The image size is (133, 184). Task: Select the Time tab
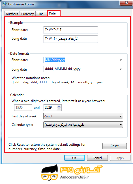[40, 14]
